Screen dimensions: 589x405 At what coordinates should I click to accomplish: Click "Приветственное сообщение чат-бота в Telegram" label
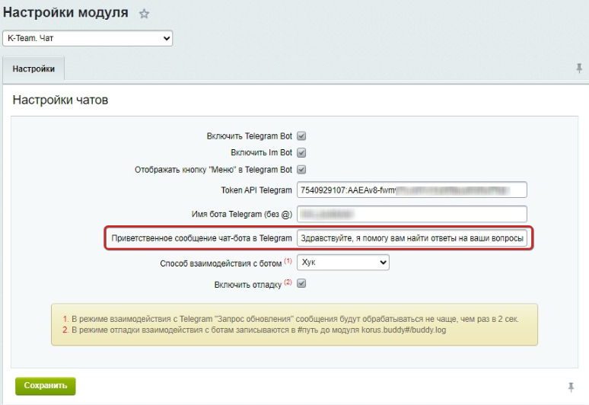click(202, 238)
